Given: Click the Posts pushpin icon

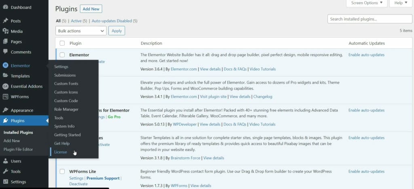Looking at the screenshot, I should coord(6,21).
